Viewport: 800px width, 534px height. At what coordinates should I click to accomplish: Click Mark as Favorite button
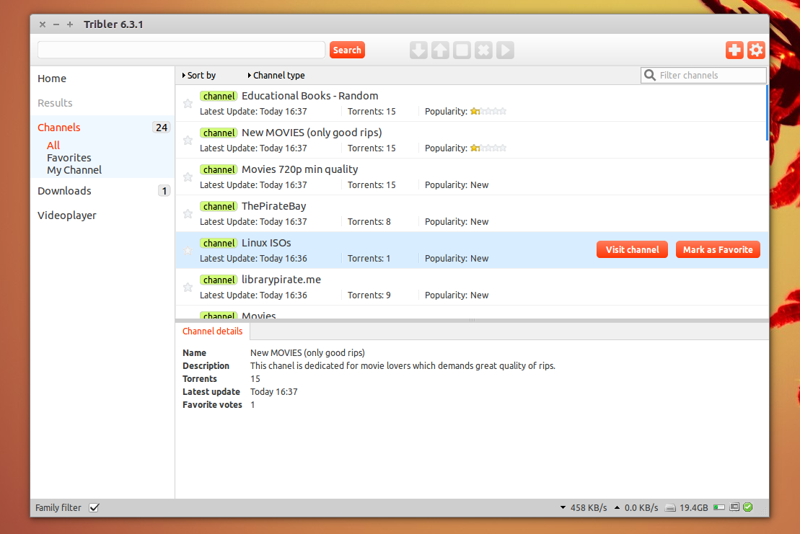click(x=718, y=249)
